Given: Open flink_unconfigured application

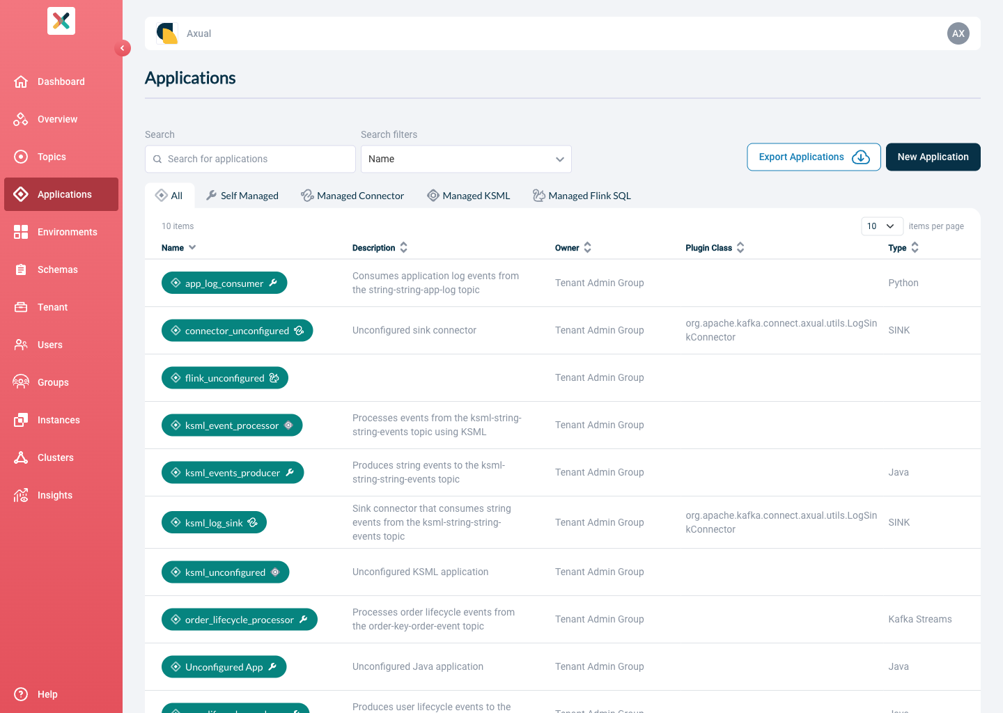Looking at the screenshot, I should (x=225, y=377).
